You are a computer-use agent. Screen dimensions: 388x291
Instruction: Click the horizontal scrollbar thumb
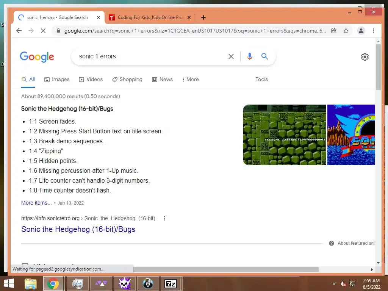(x=226, y=269)
